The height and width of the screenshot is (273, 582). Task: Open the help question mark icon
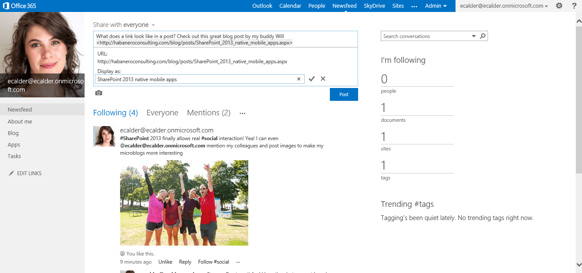(x=574, y=6)
